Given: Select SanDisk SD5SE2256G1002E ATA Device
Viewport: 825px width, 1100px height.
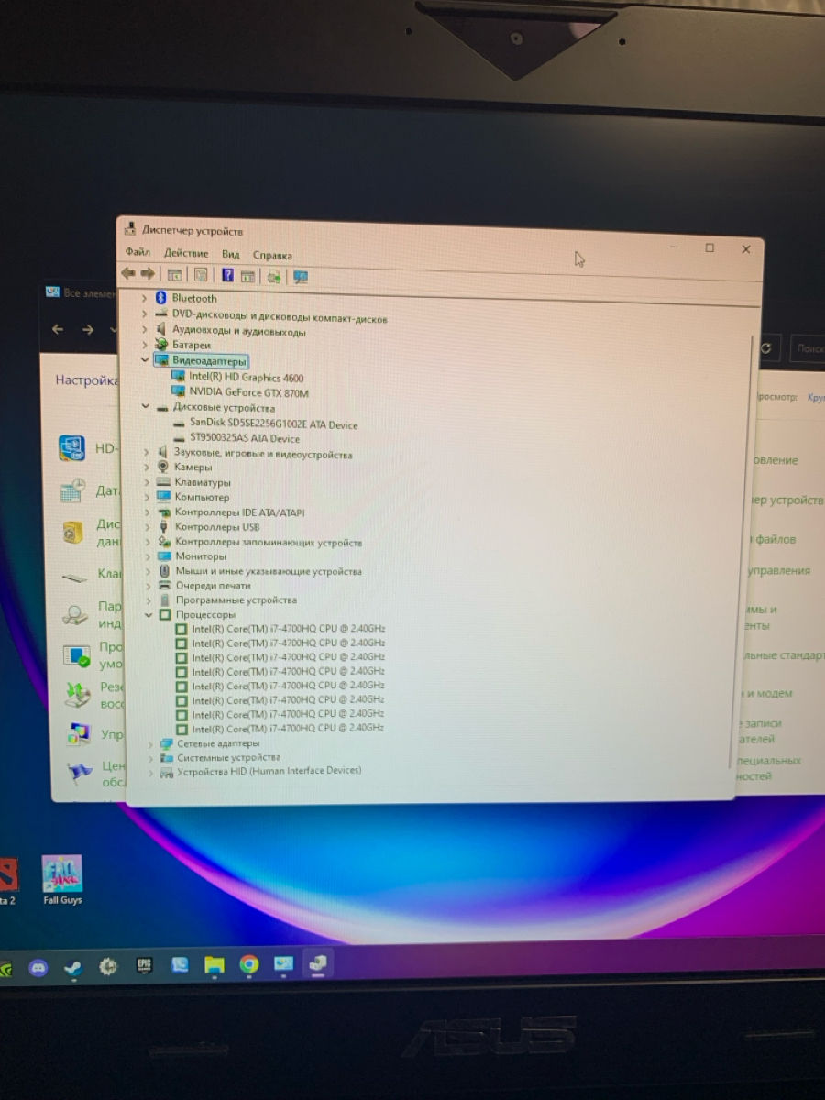Looking at the screenshot, I should 273,424.
